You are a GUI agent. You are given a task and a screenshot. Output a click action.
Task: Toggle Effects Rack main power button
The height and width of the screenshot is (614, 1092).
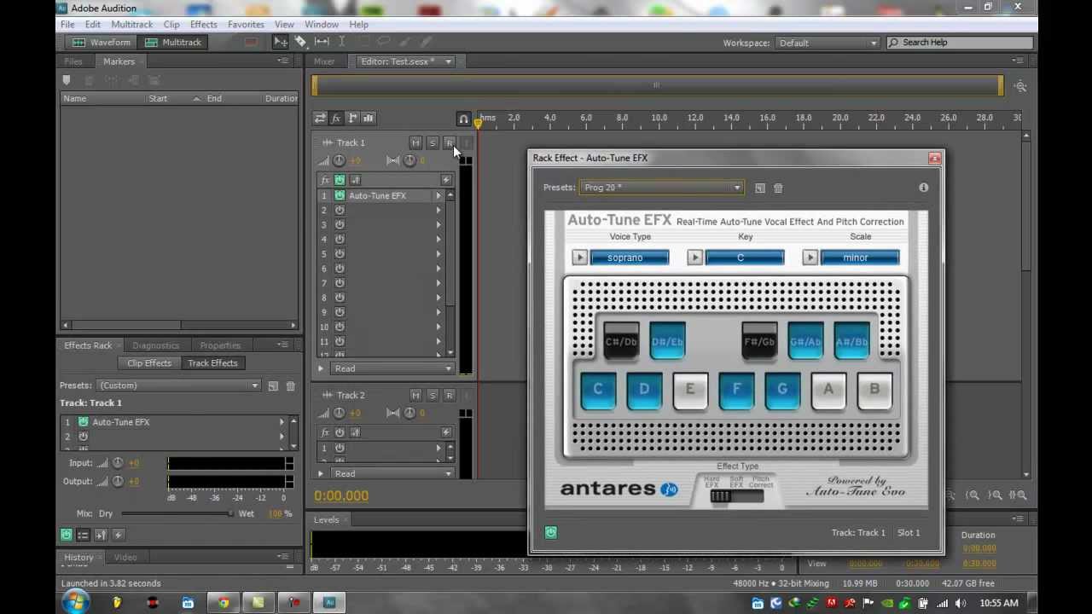[66, 535]
